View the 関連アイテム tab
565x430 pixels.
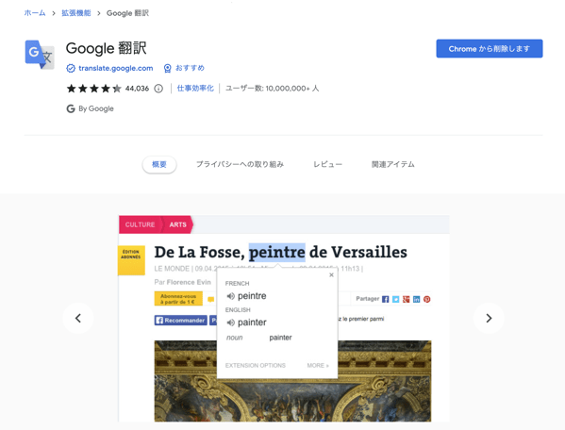393,164
